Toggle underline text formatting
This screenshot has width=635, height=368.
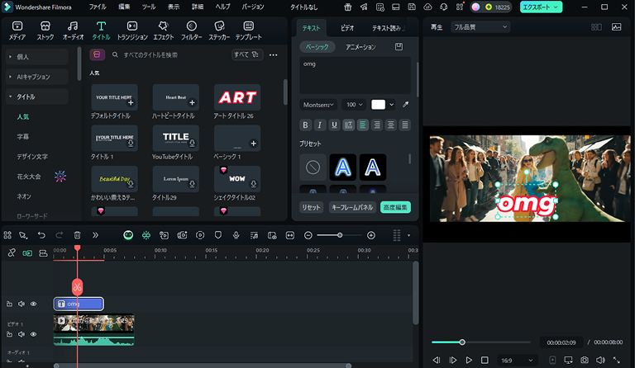pos(334,125)
